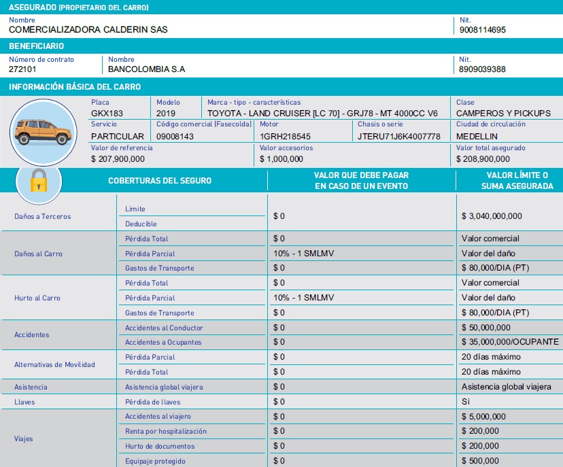Click the circulation city MEDELLIN
This screenshot has height=467, width=563.
(479, 136)
